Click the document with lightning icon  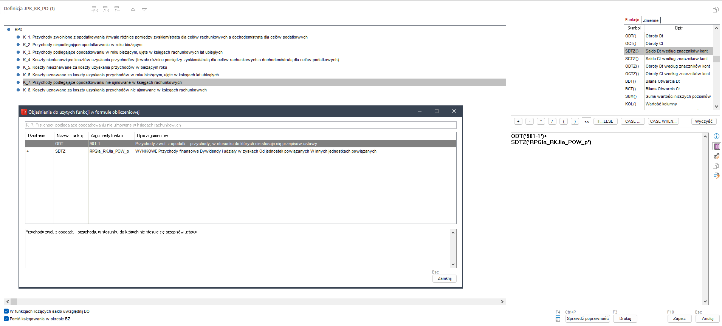pos(716,176)
